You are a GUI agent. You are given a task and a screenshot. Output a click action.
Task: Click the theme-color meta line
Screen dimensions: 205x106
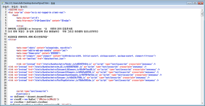click(x=38, y=53)
